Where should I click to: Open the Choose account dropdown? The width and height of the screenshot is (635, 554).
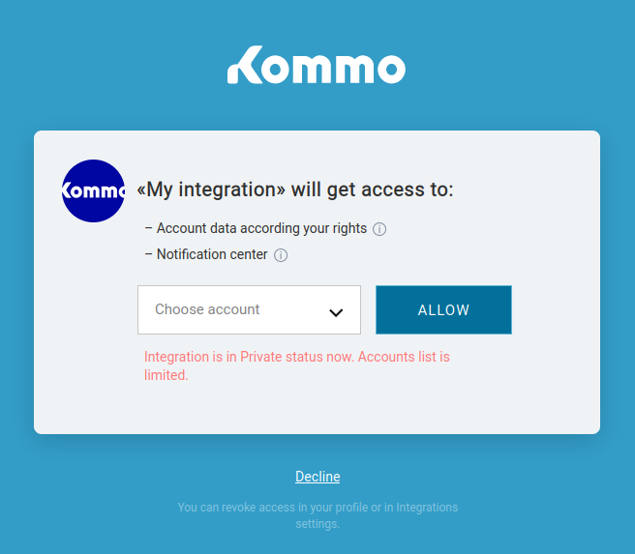(249, 309)
